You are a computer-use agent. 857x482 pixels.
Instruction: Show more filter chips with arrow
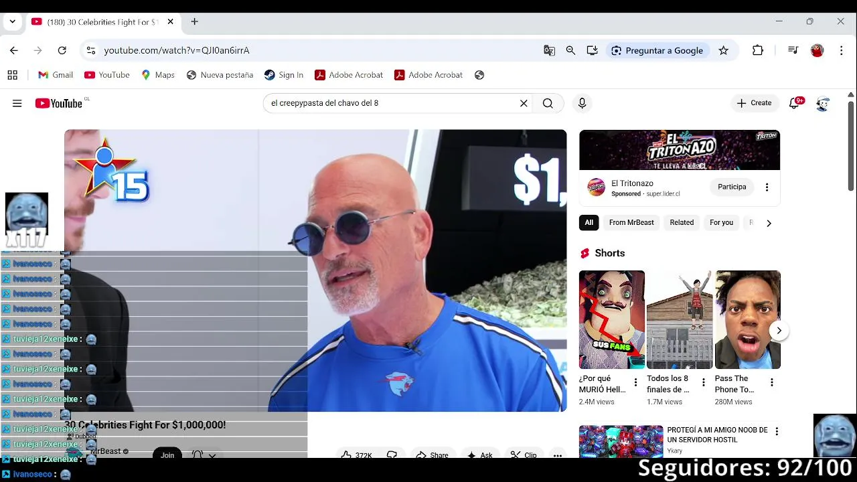[769, 223]
